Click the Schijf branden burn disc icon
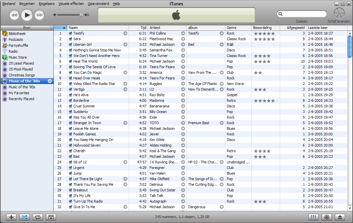353x223 pixels. pos(339,13)
